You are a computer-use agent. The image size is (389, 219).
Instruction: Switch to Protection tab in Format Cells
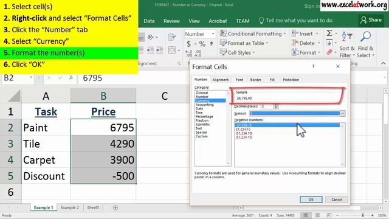click(291, 80)
